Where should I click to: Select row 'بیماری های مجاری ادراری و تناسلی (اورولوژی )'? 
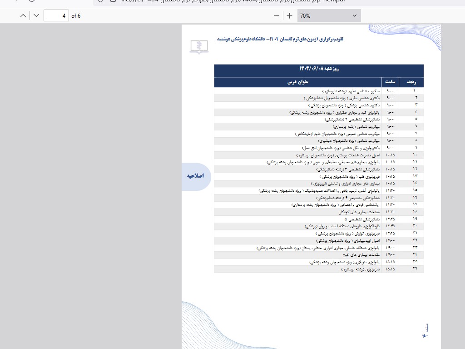[x=319, y=184]
